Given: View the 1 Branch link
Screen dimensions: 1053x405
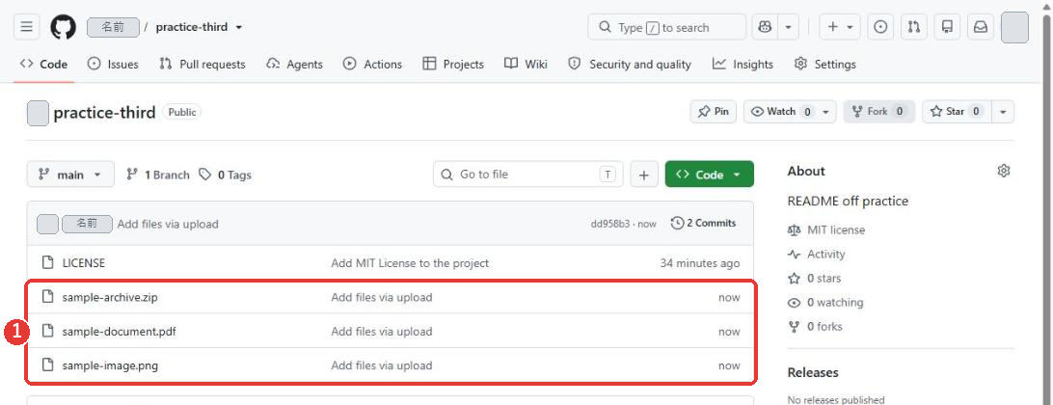Looking at the screenshot, I should (158, 175).
